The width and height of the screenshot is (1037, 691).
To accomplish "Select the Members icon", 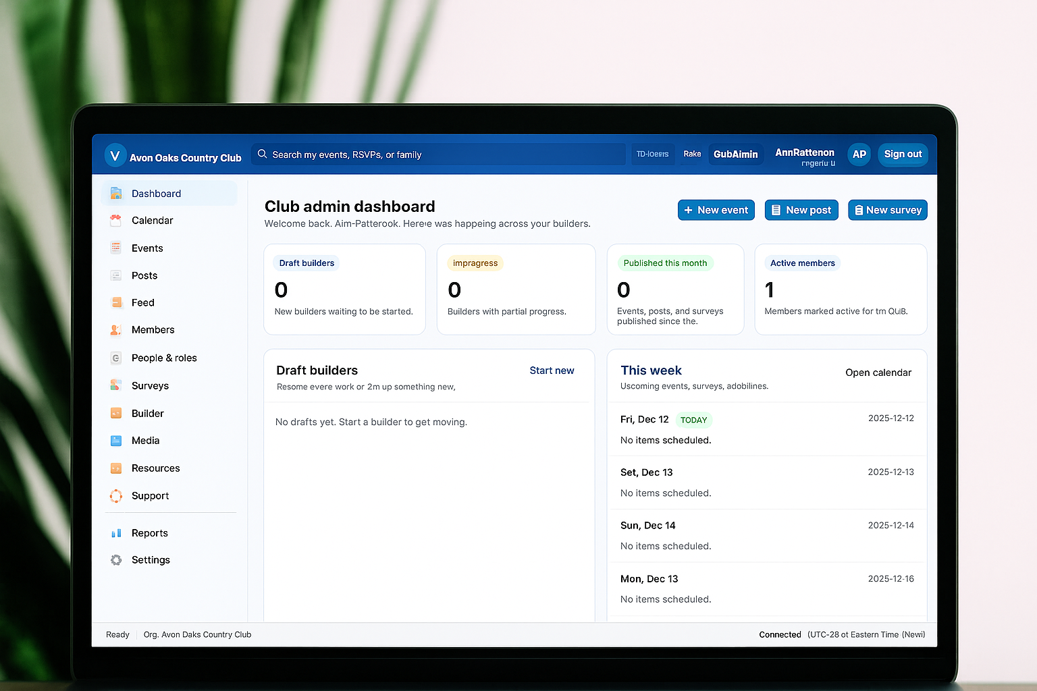I will 115,330.
